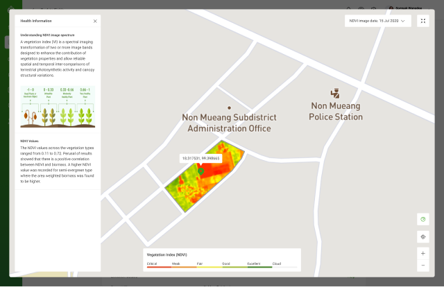Select the Excellent dark-green legend segment

point(259,267)
